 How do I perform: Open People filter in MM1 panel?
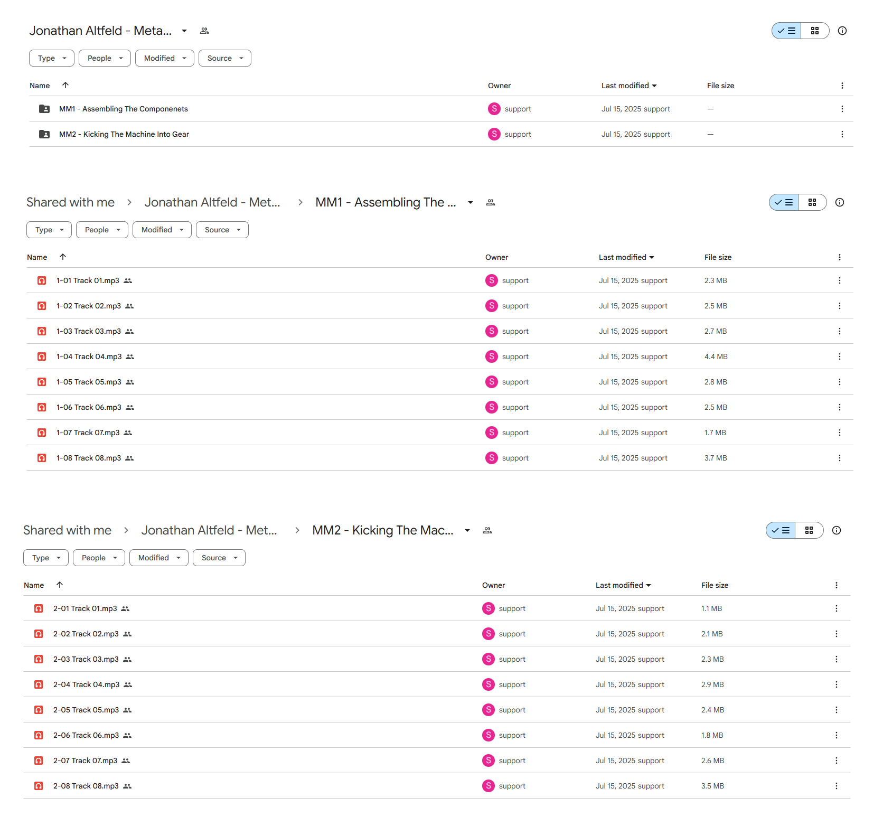click(102, 230)
